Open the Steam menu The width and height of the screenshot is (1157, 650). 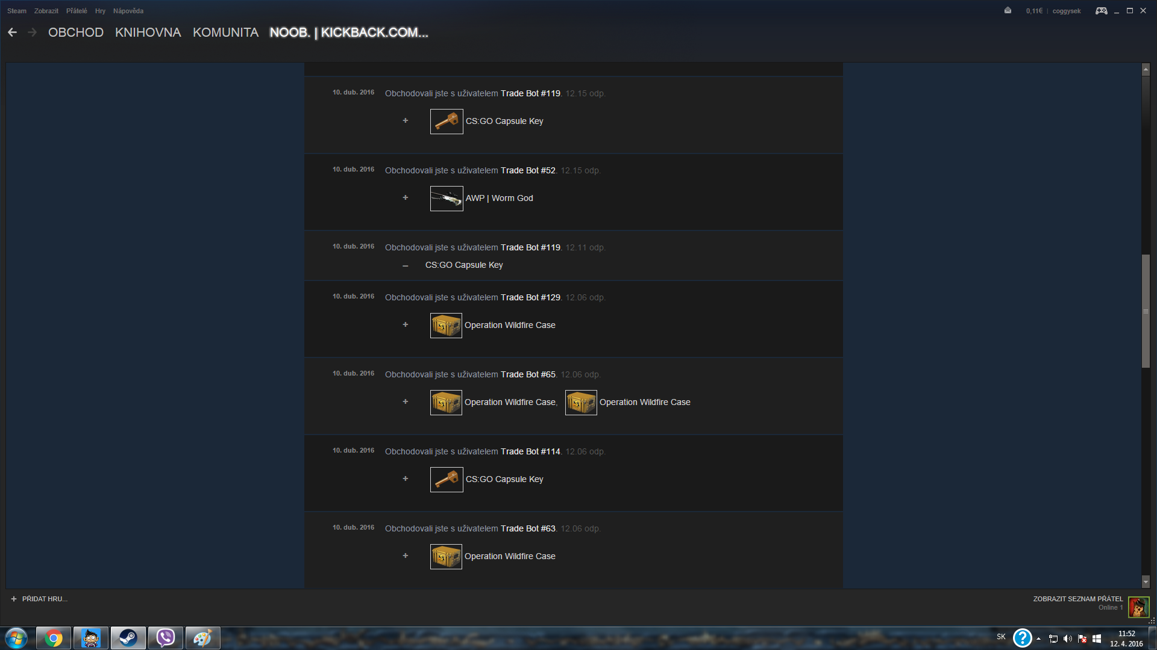pyautogui.click(x=17, y=11)
